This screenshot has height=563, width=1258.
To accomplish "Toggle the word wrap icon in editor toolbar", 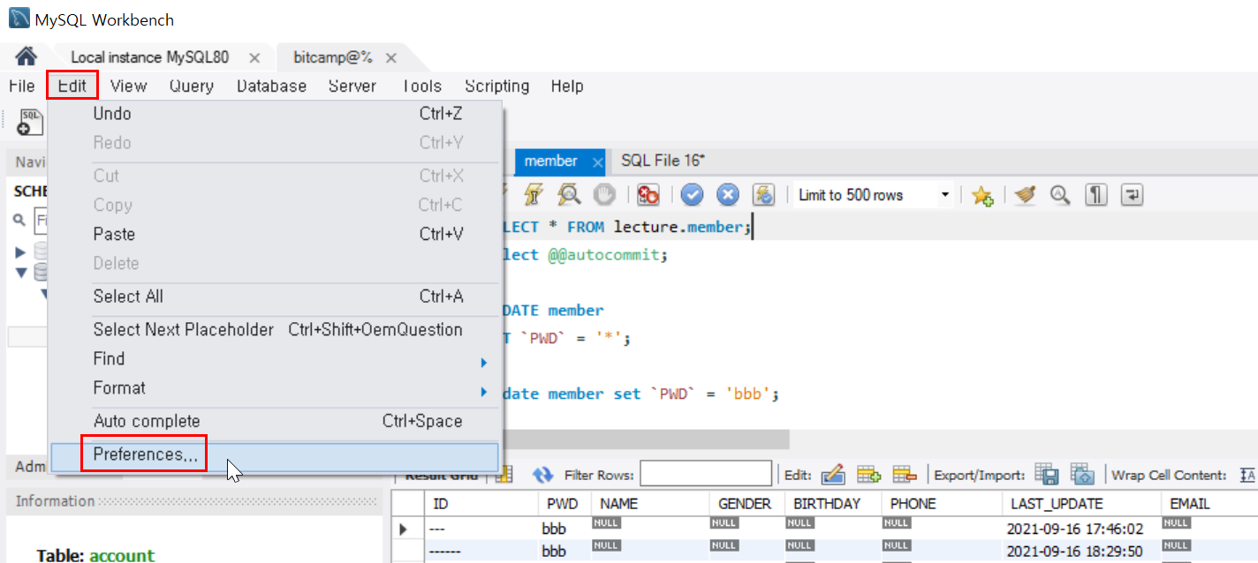I will (1133, 195).
